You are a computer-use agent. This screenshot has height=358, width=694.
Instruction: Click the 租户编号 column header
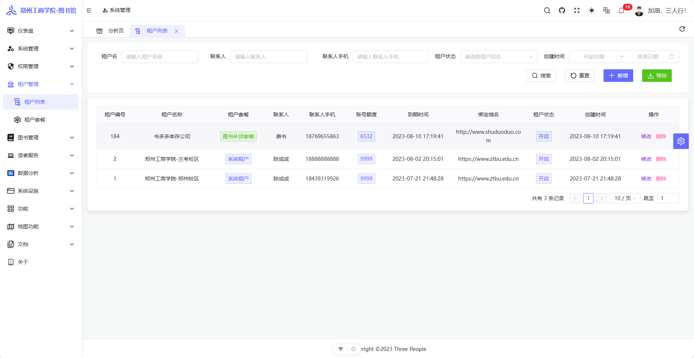[115, 115]
